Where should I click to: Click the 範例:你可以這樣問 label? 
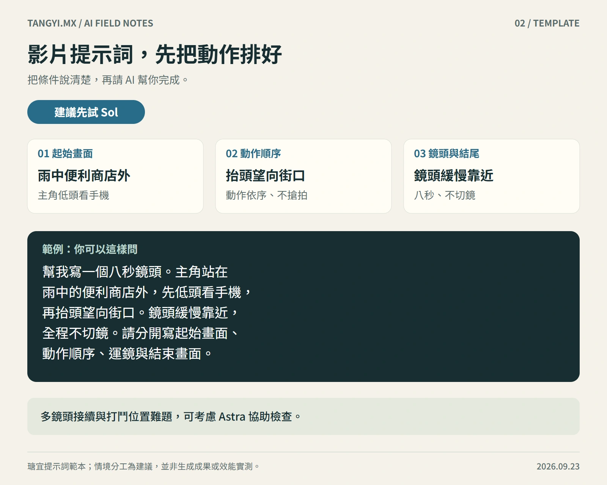pos(90,249)
